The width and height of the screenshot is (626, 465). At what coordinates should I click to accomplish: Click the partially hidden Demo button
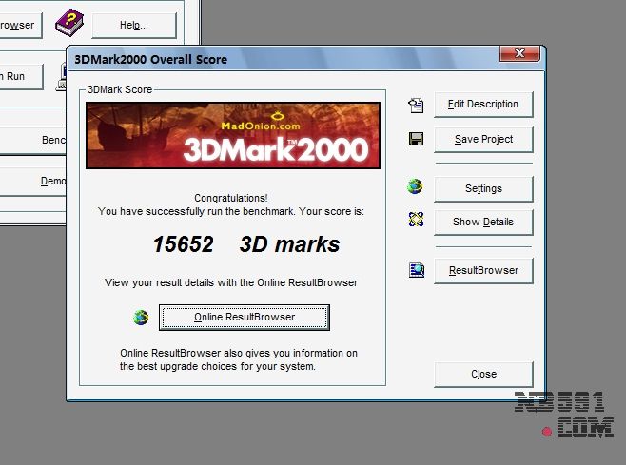pyautogui.click(x=53, y=181)
